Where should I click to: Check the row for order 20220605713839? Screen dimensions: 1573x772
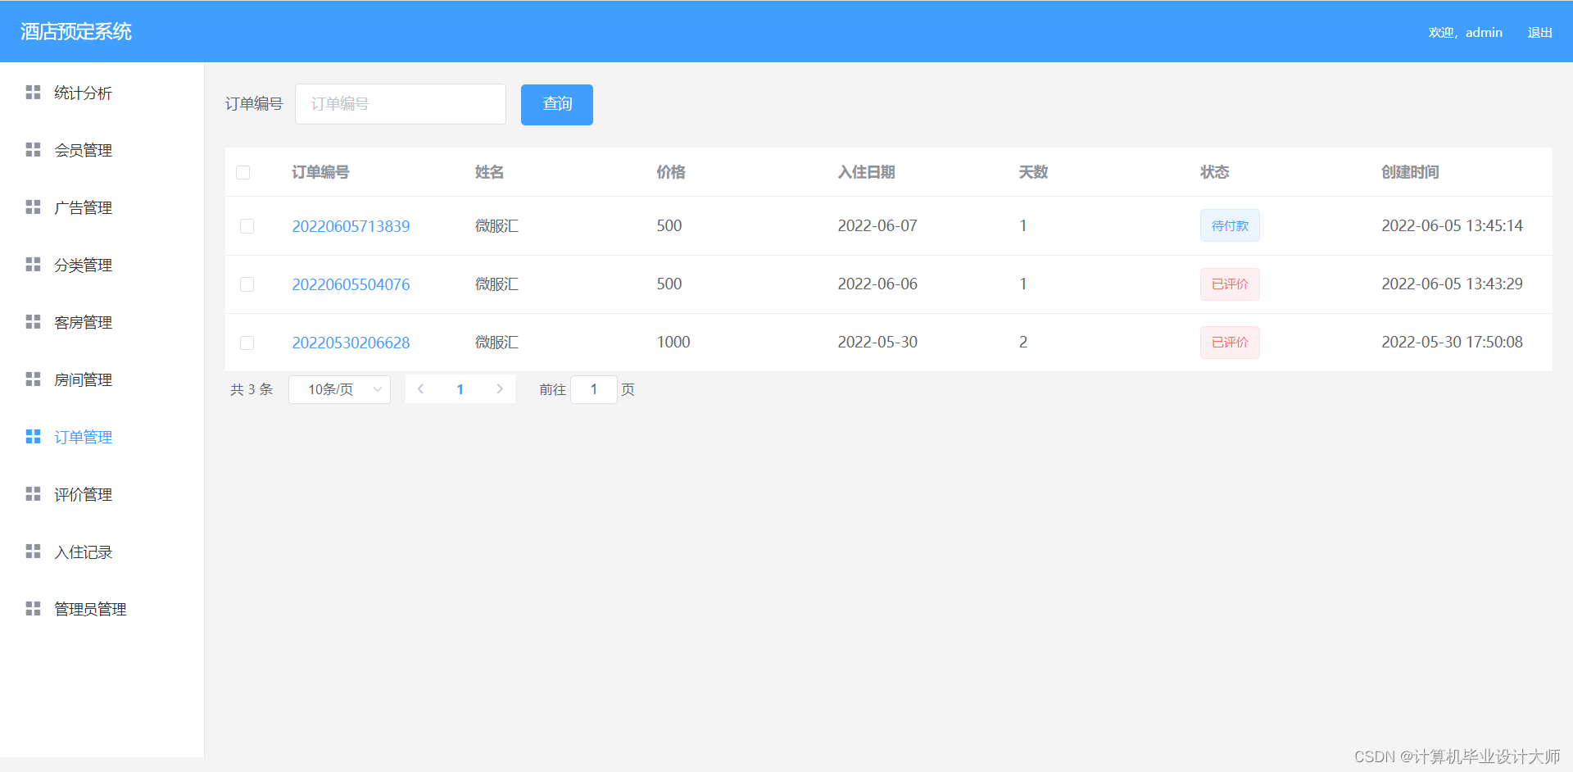coord(247,226)
